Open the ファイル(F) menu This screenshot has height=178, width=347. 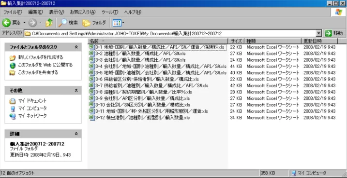point(13,12)
